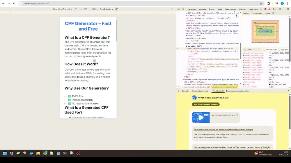Click Veja todos os novos recursos button
Image resolution: width=291 pixels, height=163 pixels.
coord(206,104)
